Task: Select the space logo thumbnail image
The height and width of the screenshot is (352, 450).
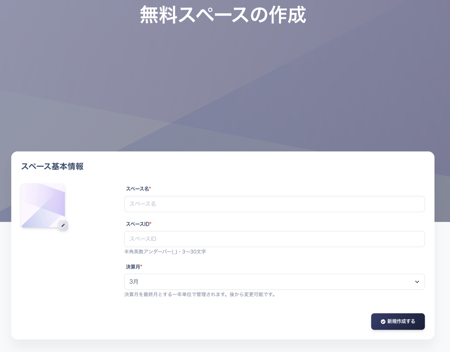Action: click(x=43, y=205)
